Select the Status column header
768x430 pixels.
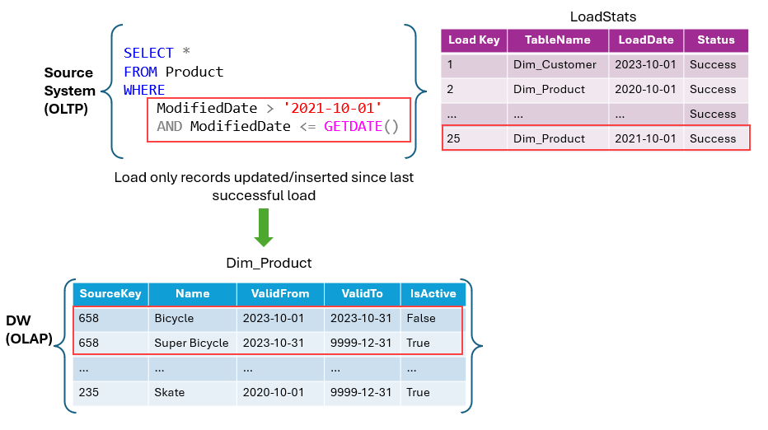click(x=716, y=40)
